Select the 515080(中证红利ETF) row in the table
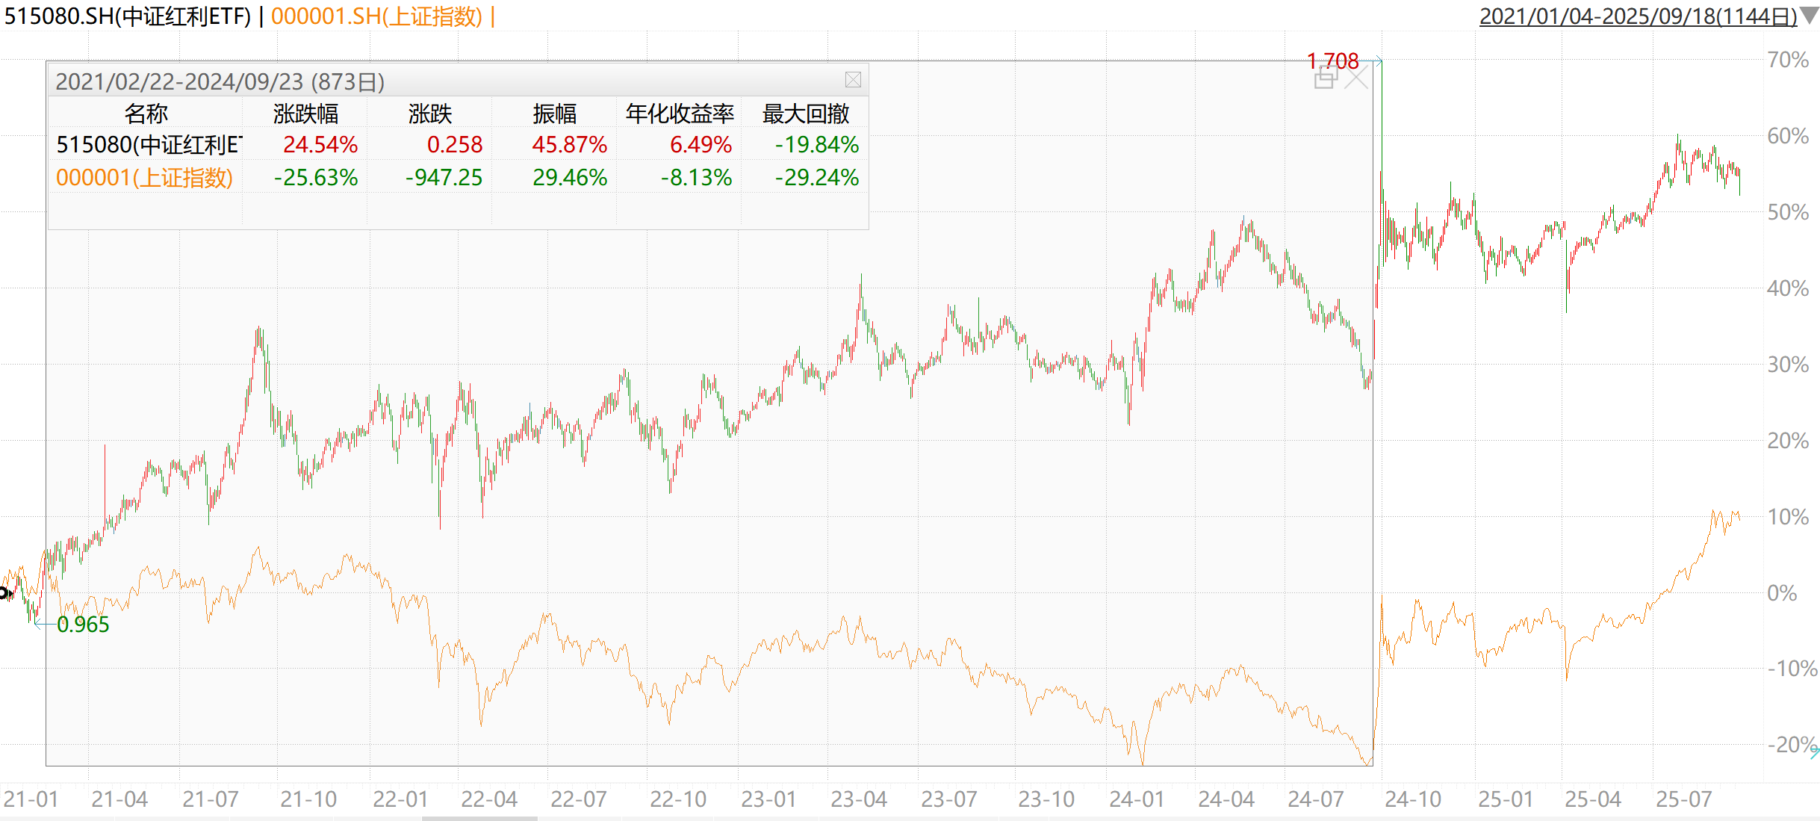This screenshot has height=821, width=1820. (149, 145)
